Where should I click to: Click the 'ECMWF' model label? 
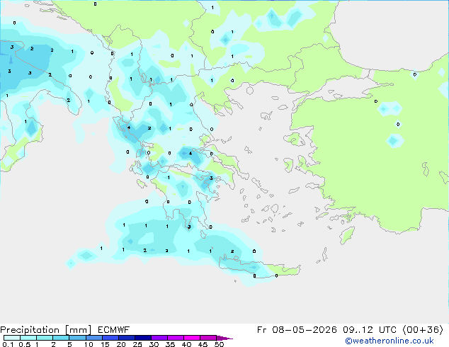114,330
